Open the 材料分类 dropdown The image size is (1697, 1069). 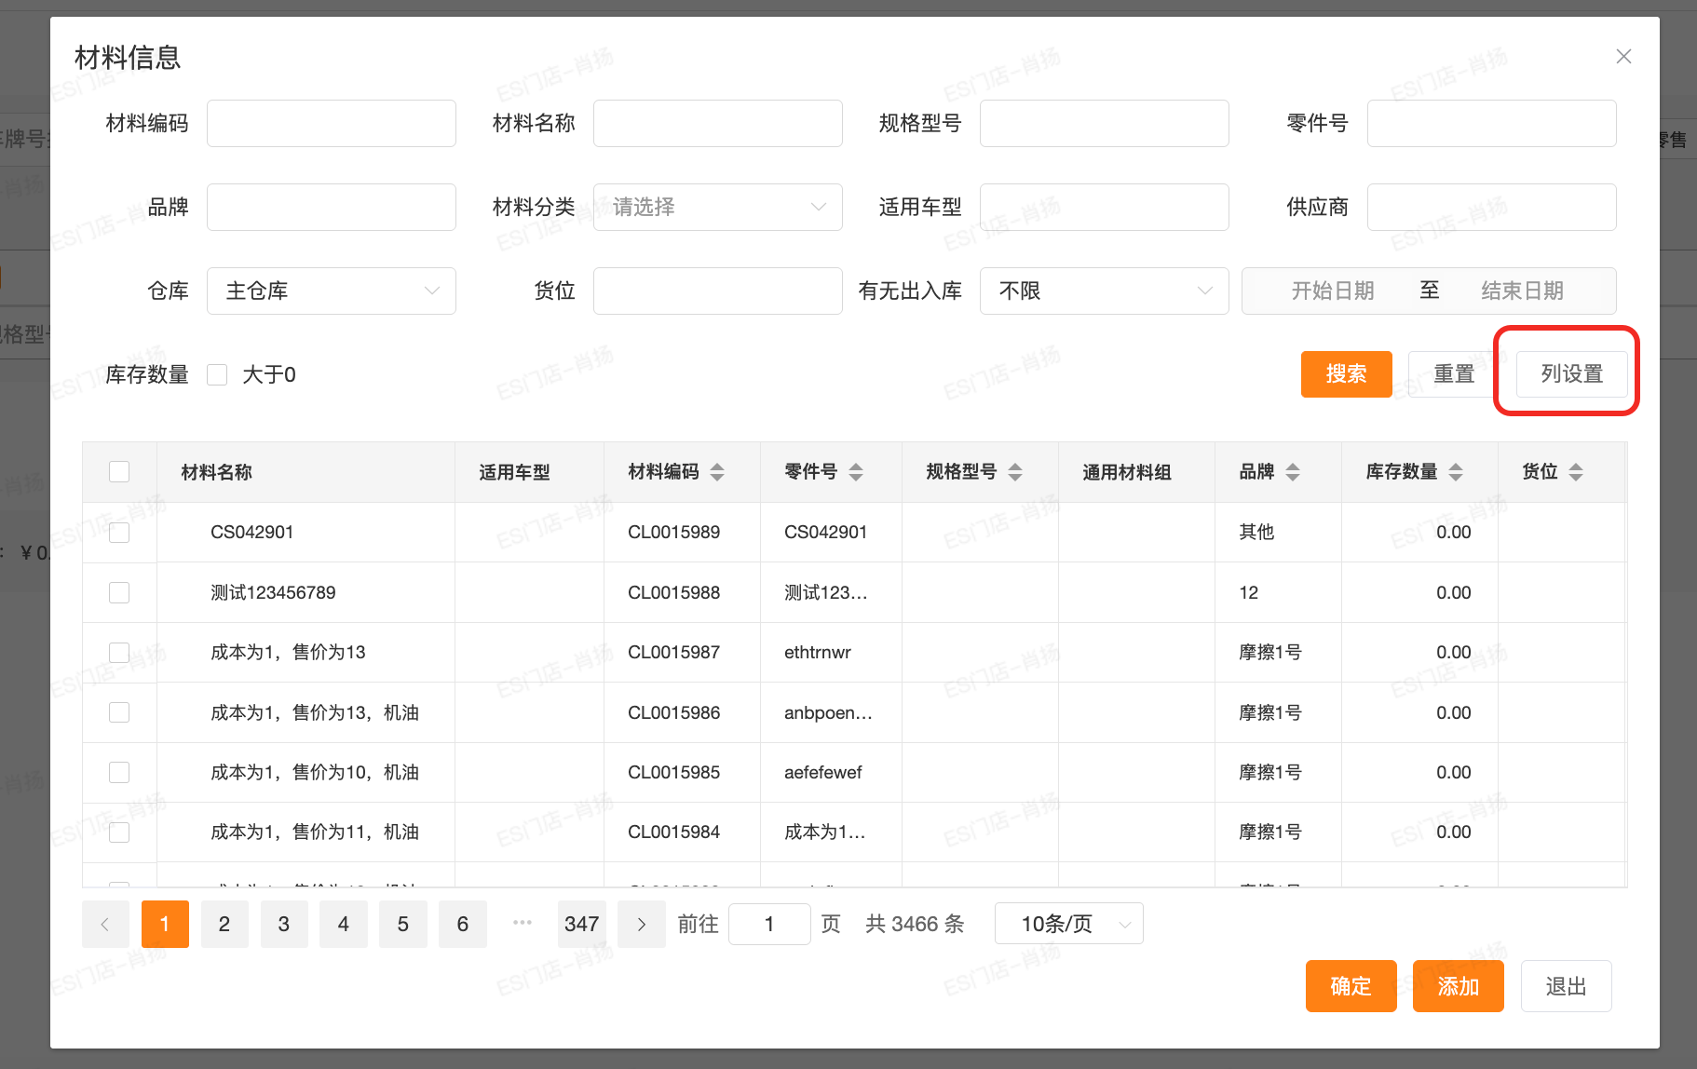[717, 207]
